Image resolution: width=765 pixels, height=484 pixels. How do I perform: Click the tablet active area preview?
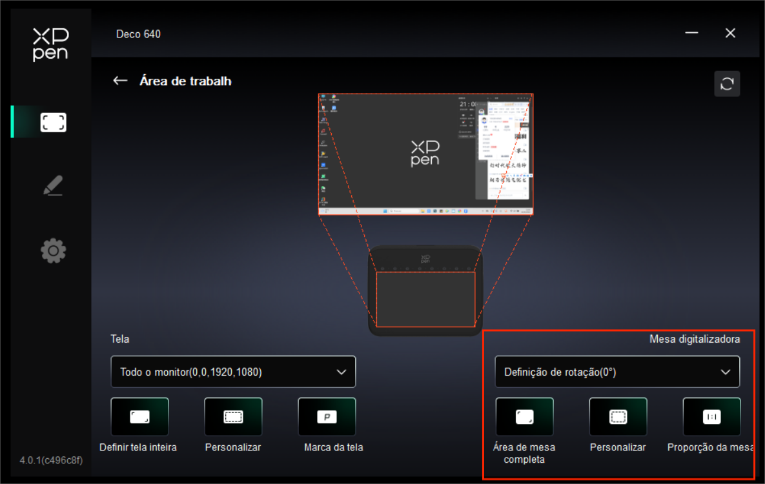pos(425,299)
